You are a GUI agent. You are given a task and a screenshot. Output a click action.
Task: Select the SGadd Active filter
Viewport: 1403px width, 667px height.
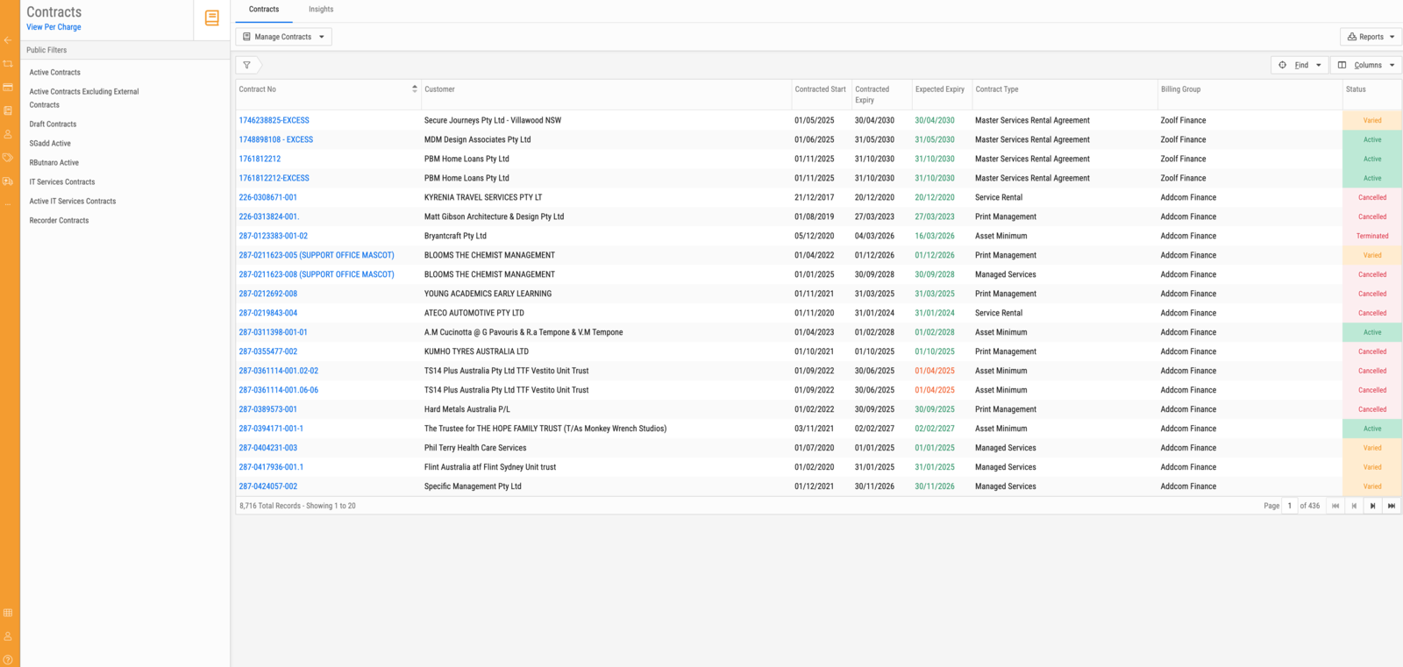pos(50,144)
